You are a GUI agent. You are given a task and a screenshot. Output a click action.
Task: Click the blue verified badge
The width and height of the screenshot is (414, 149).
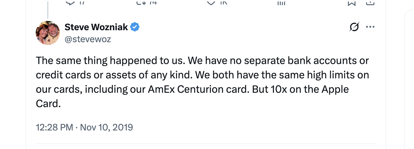(x=135, y=27)
